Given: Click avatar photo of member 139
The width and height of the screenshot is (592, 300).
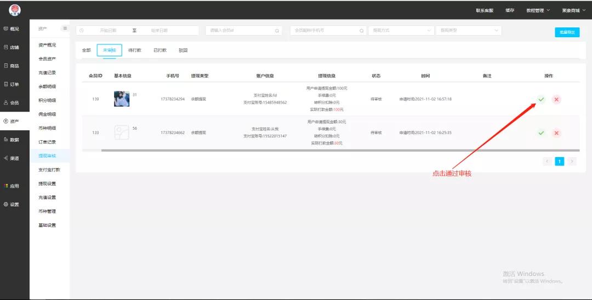Looking at the screenshot, I should click(122, 99).
